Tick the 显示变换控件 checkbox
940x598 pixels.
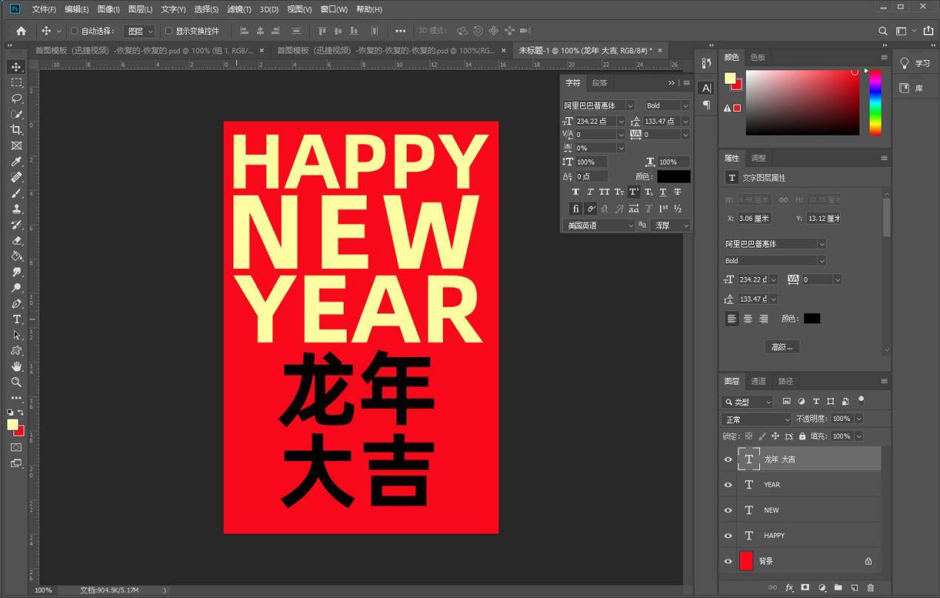click(169, 31)
